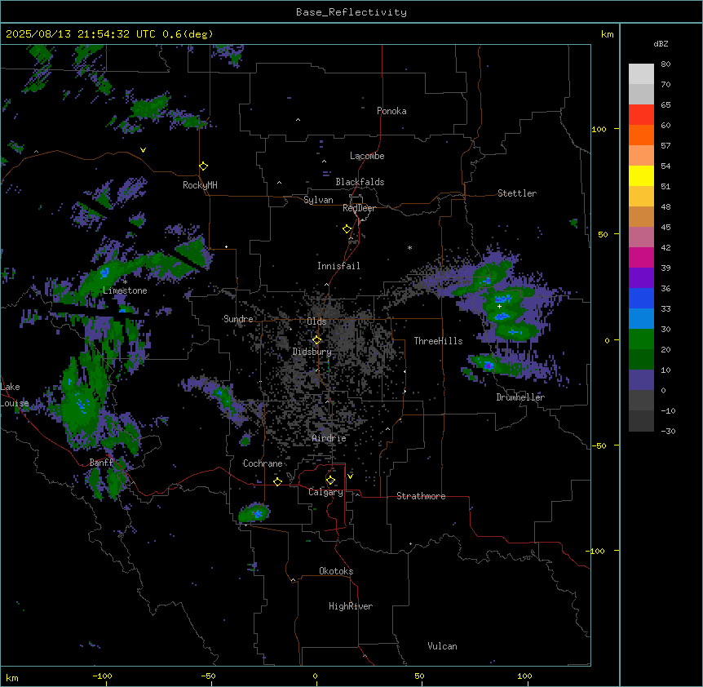Image resolution: width=703 pixels, height=687 pixels.
Task: Select the slate purple 0-10 dBZ legend swatch
Action: click(x=641, y=380)
